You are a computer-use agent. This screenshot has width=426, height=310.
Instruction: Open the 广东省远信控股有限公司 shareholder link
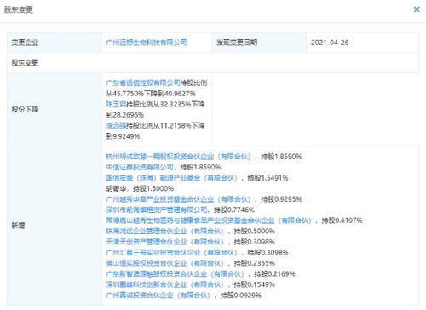pos(143,83)
